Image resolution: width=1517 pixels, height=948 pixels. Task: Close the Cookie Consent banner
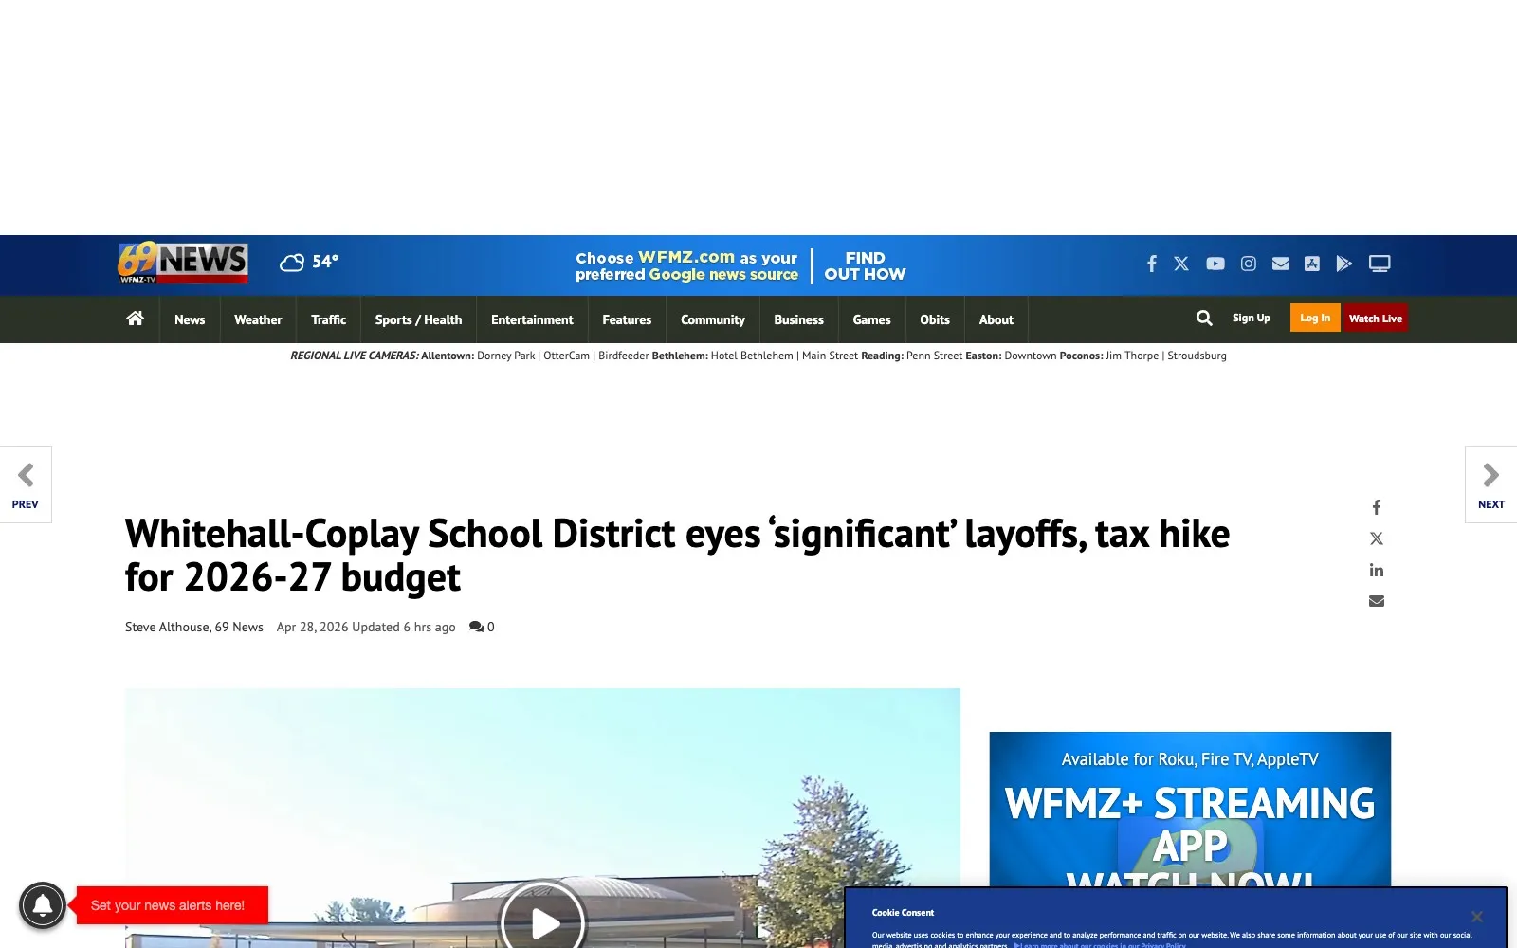[1476, 916]
